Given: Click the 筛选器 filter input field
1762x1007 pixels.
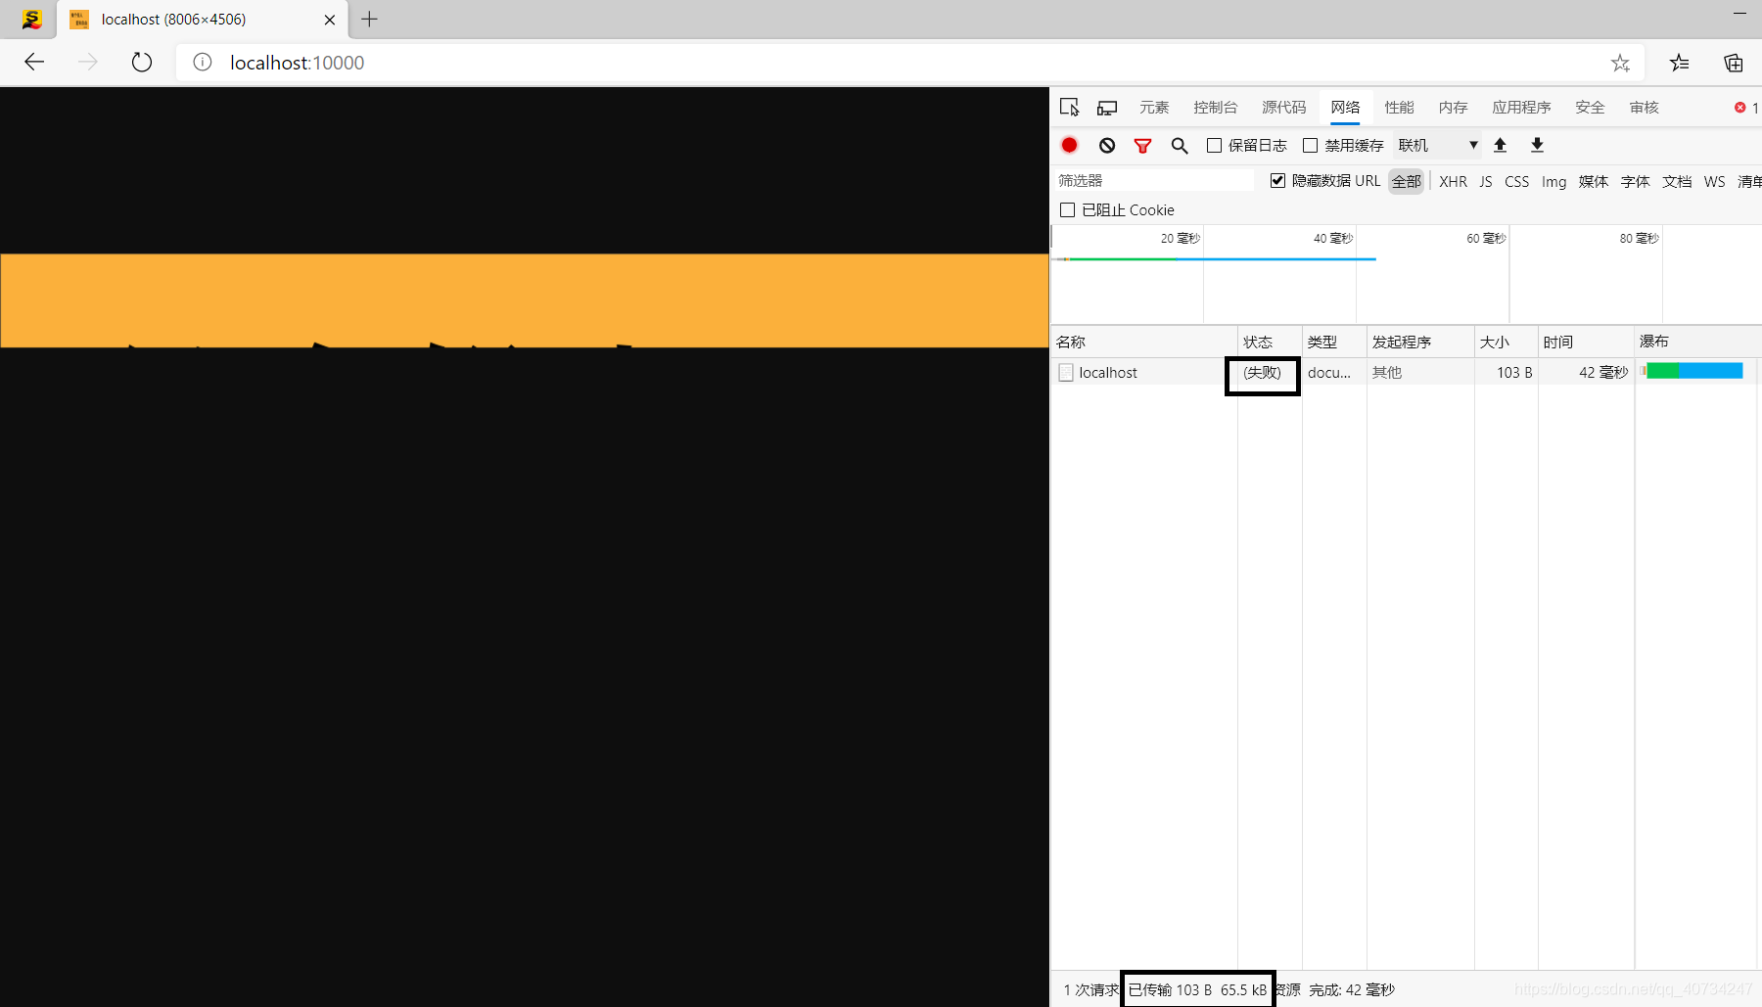Looking at the screenshot, I should tap(1153, 180).
